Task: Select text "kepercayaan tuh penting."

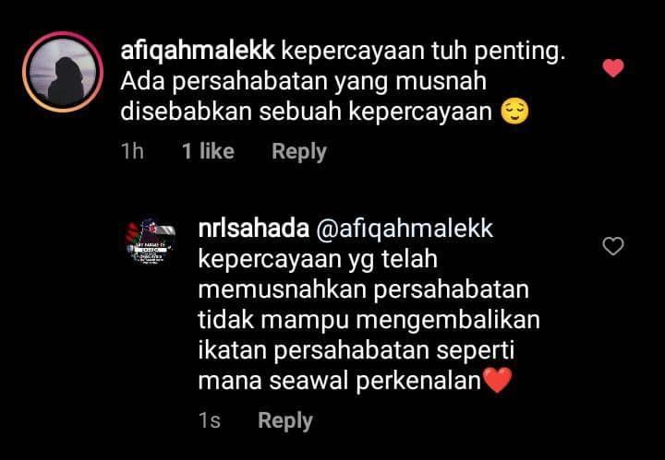Action: point(423,52)
